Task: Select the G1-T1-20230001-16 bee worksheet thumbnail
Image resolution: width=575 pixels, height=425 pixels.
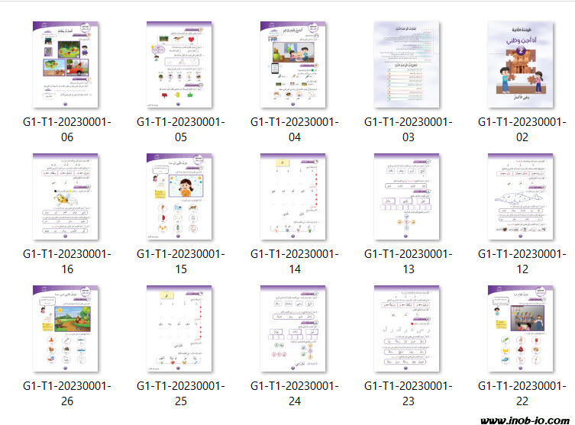Action: (x=67, y=197)
